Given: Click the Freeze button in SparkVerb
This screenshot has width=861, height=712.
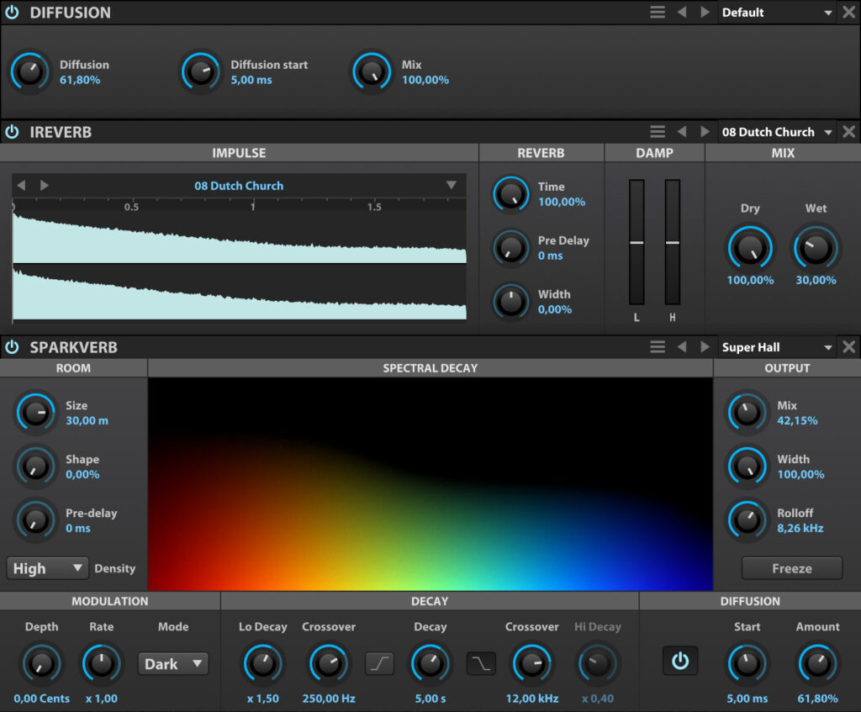Looking at the screenshot, I should [791, 567].
